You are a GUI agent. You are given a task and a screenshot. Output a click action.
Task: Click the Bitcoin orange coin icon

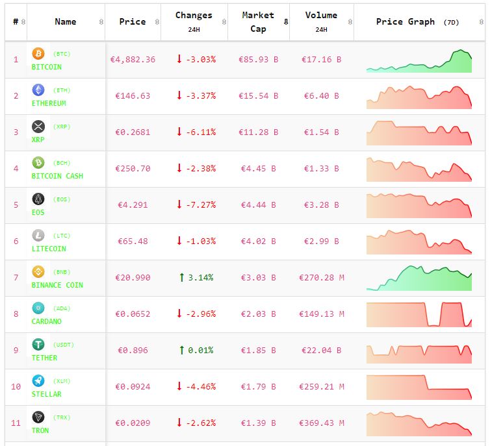coord(38,54)
